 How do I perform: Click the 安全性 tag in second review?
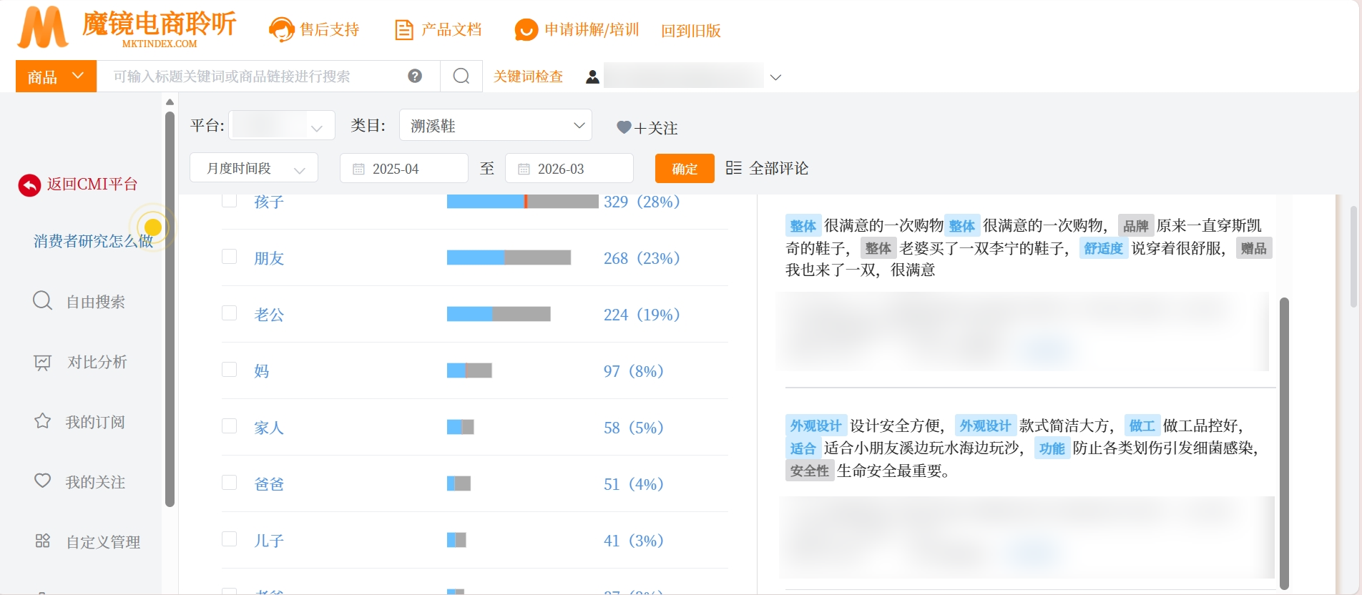(810, 471)
